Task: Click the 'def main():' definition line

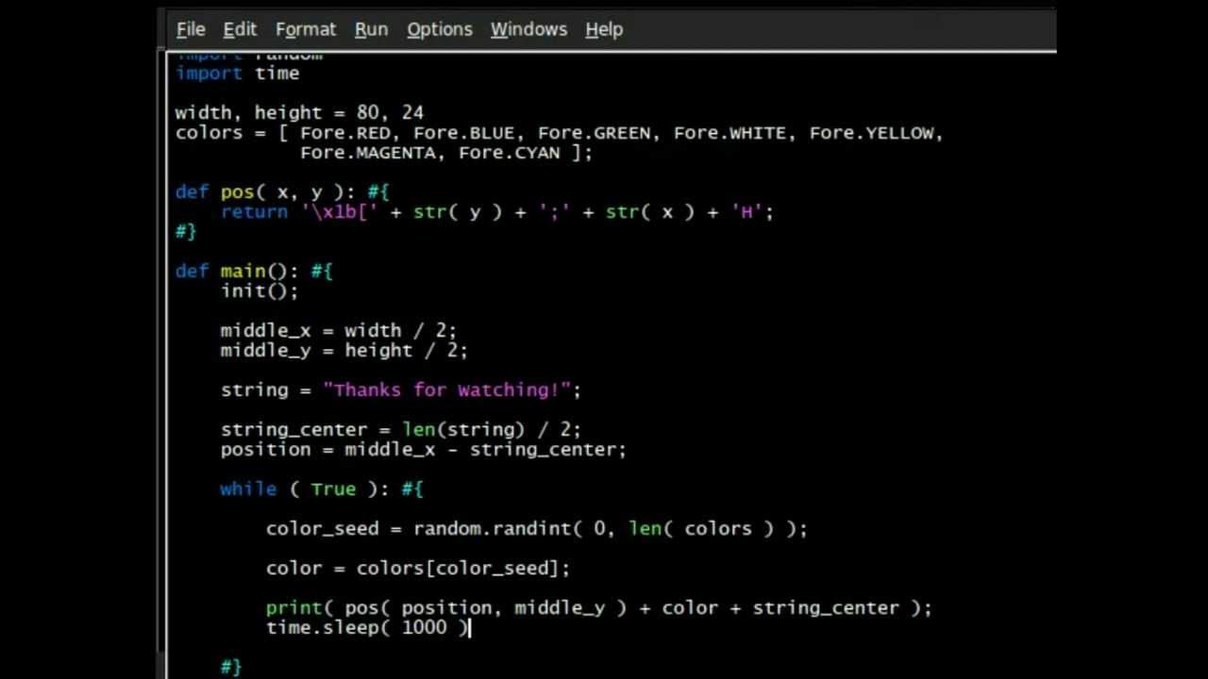Action: click(254, 272)
